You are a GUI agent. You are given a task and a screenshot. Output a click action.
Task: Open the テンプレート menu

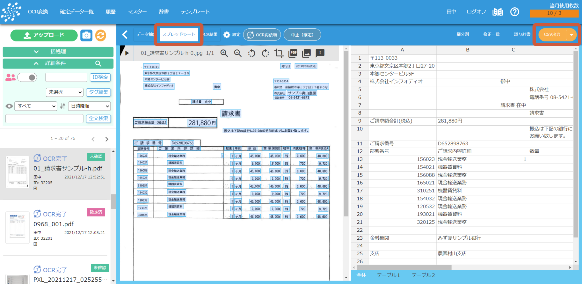click(x=195, y=12)
